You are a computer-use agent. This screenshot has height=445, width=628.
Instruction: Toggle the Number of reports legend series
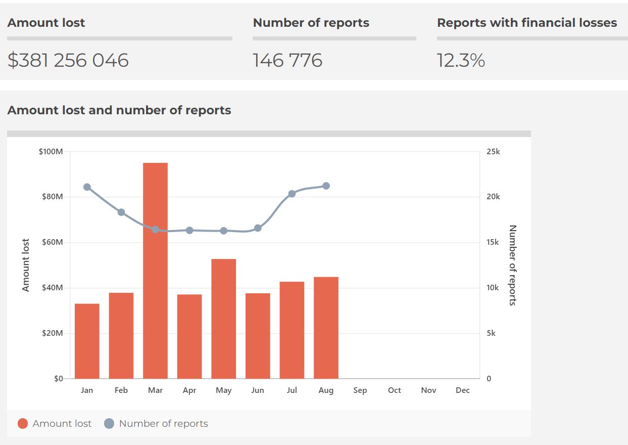[156, 424]
